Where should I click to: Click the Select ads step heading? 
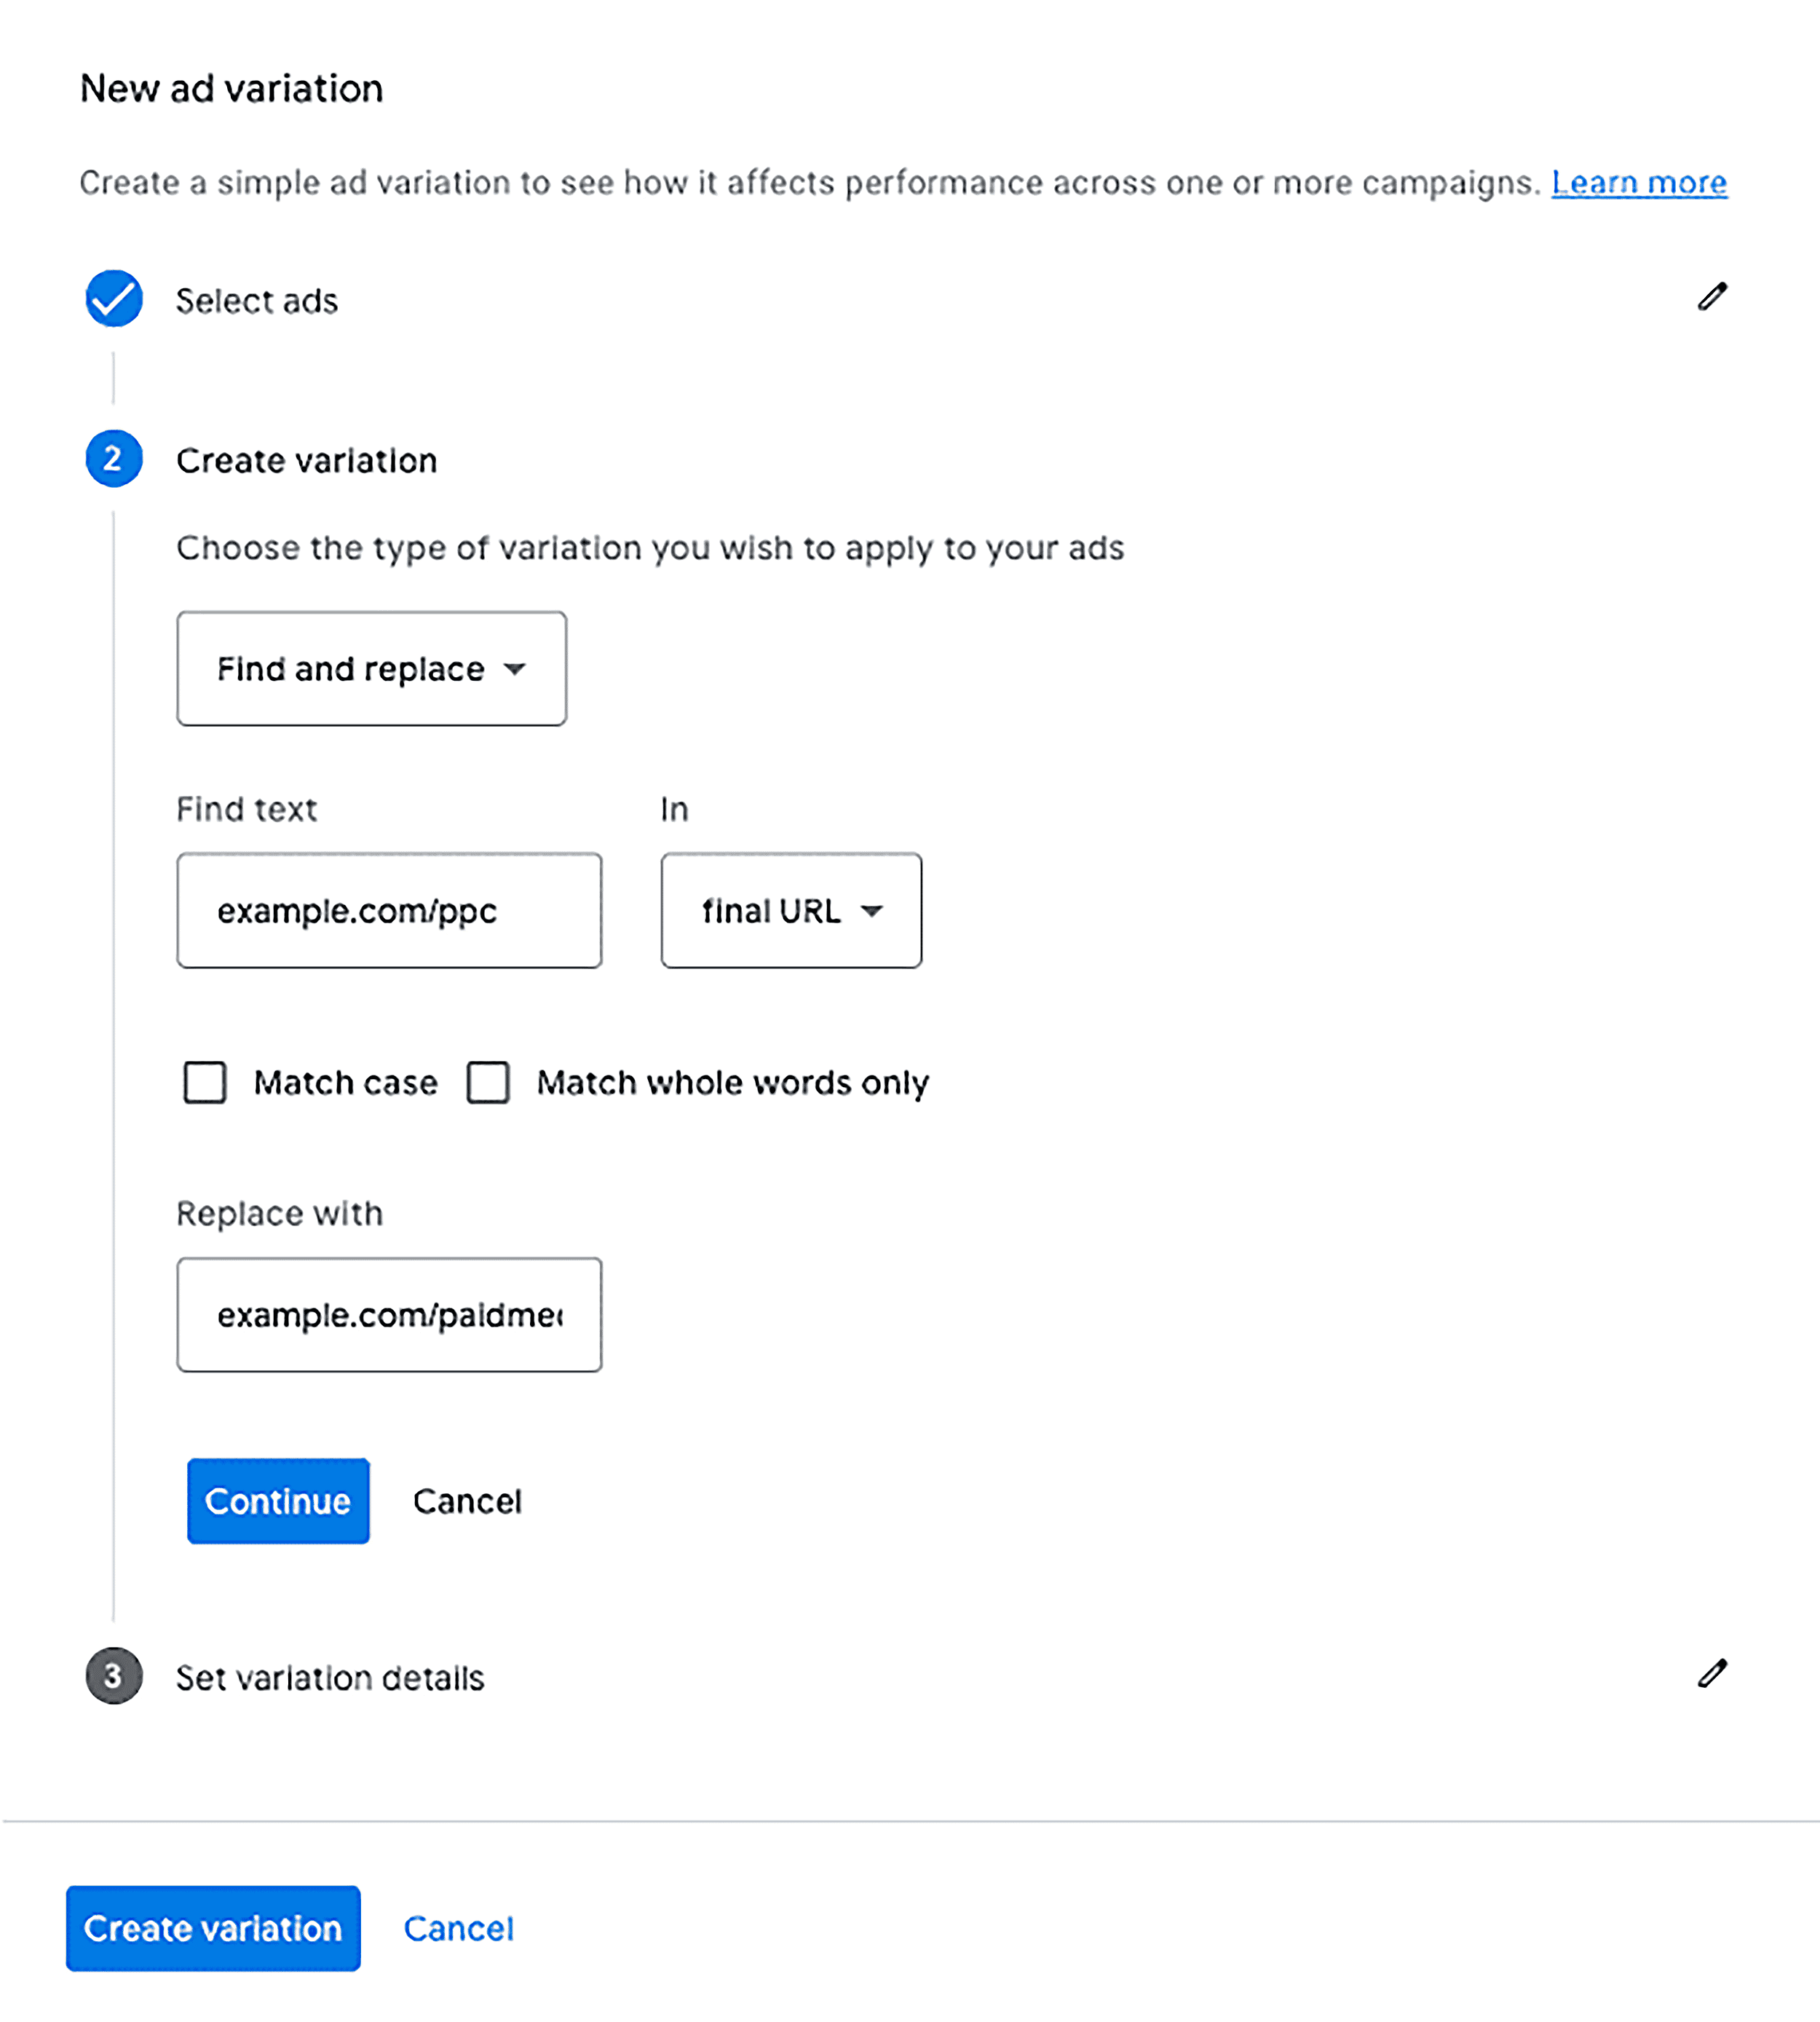click(x=257, y=299)
